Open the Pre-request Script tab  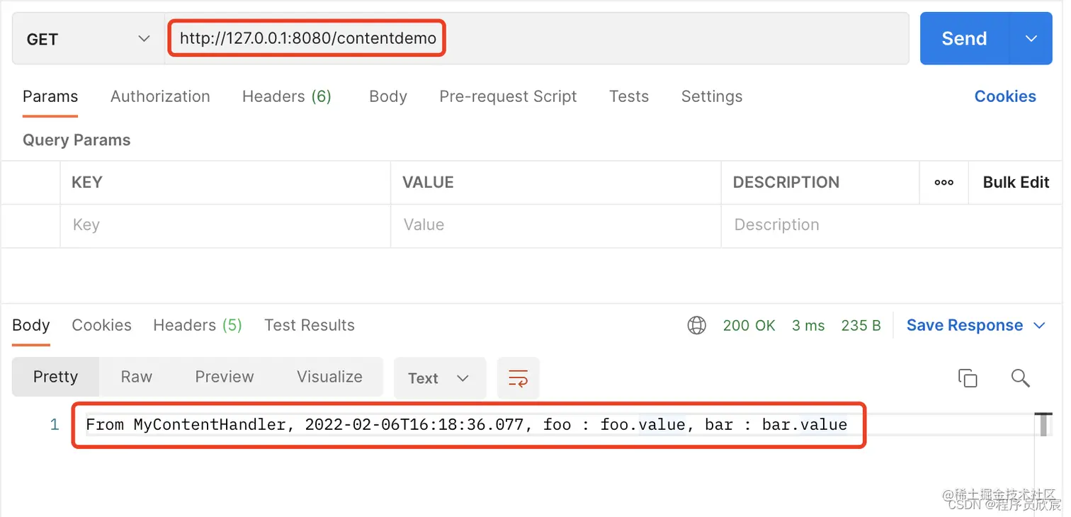[508, 96]
